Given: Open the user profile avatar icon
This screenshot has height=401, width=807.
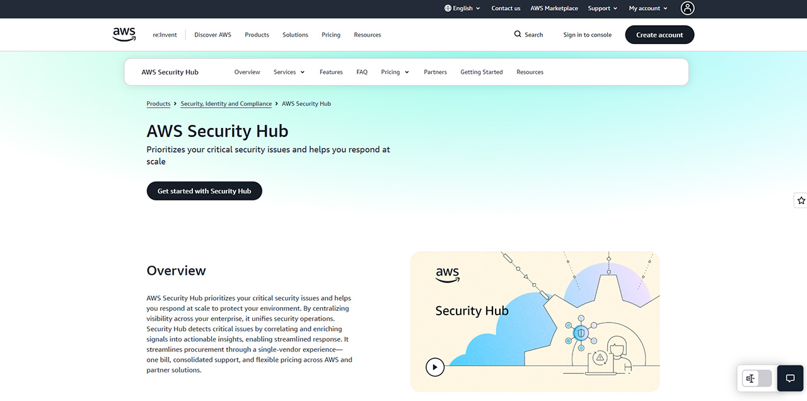Looking at the screenshot, I should [687, 8].
